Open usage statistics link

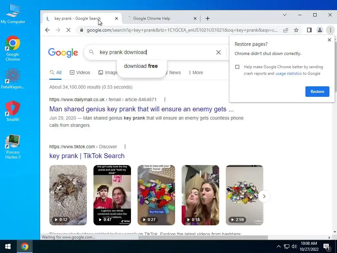[x=288, y=73]
